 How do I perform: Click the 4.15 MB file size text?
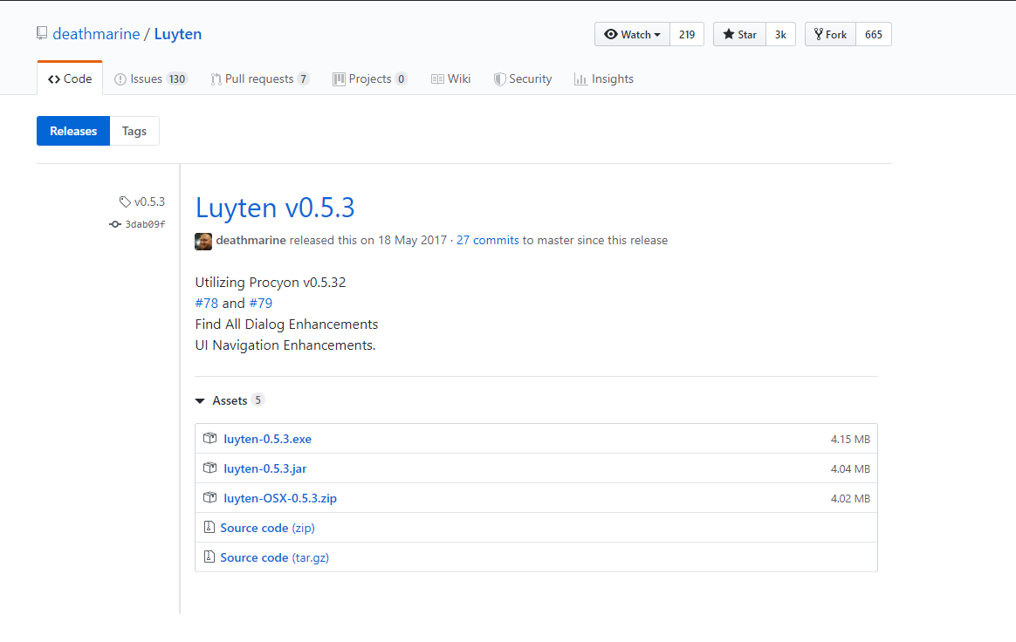pos(850,440)
